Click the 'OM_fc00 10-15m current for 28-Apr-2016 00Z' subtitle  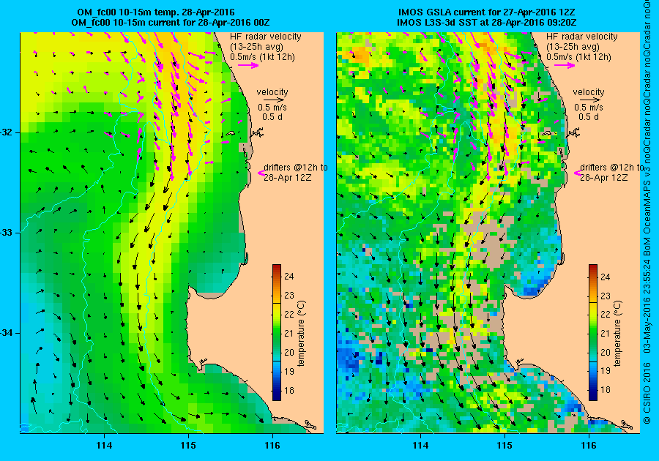(x=171, y=22)
